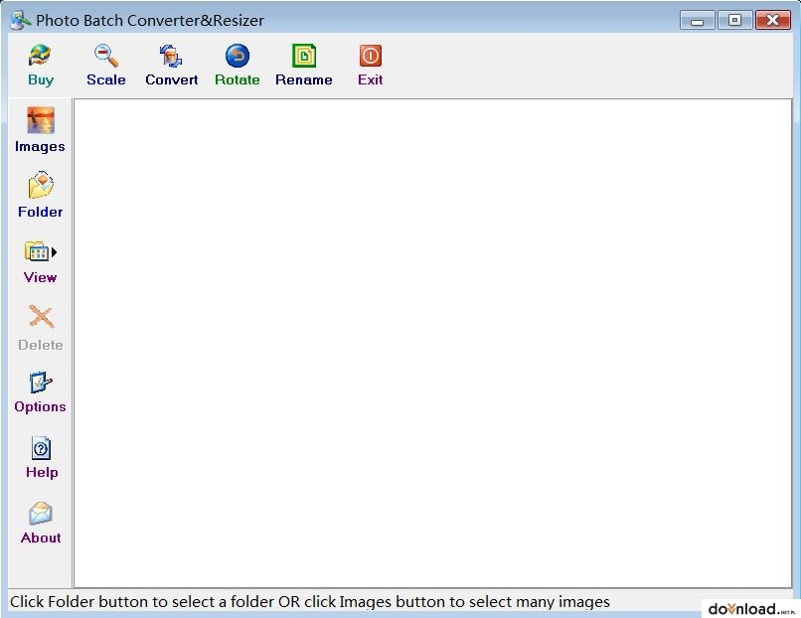
Task: Click the Delete cross icon
Action: point(41,317)
